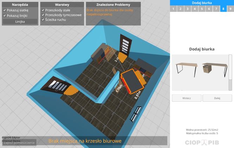Select step 9 tab
The height and width of the screenshot is (148, 234).
point(230,9)
